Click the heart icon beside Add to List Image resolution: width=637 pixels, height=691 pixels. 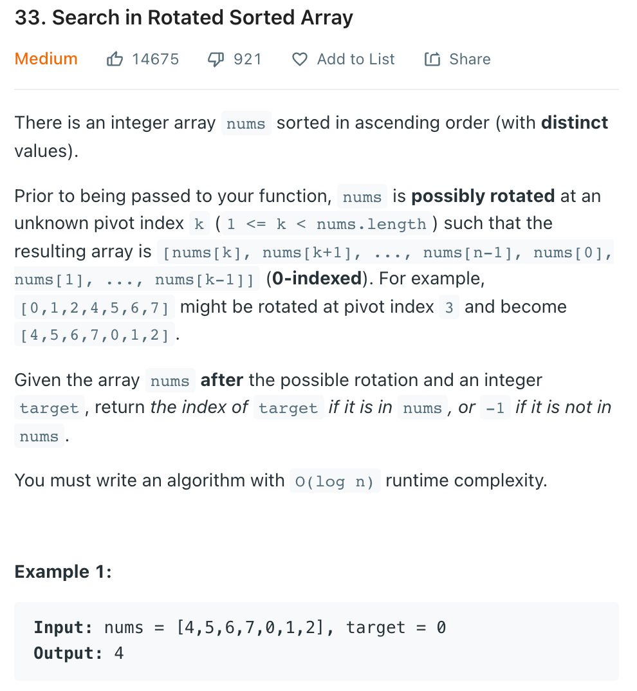tap(299, 59)
